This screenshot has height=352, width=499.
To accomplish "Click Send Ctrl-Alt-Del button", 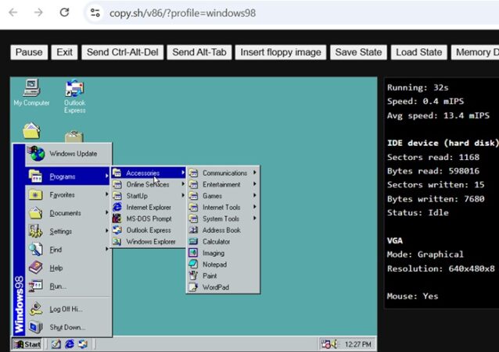I will (123, 52).
